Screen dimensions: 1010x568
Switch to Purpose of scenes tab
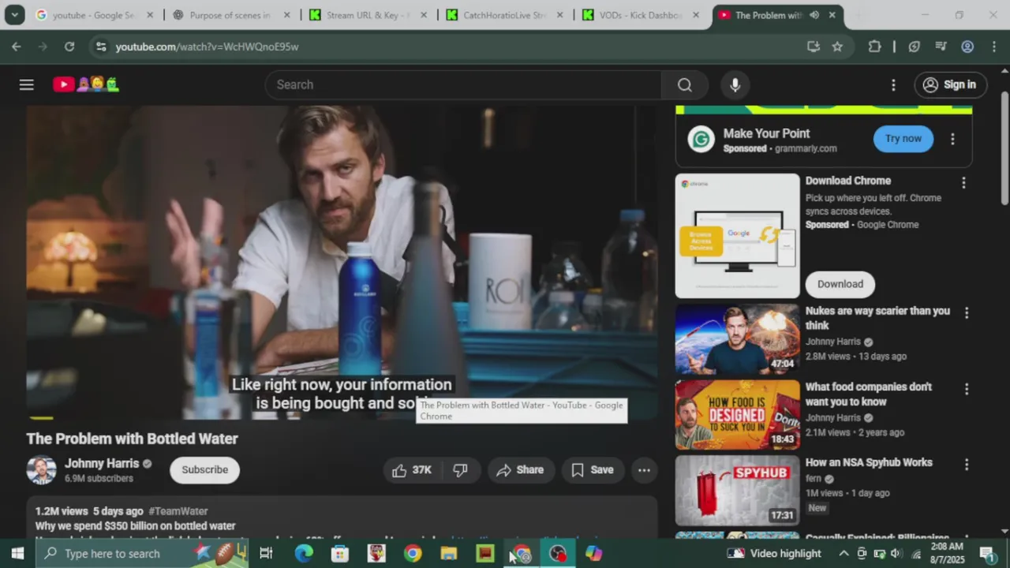(230, 15)
